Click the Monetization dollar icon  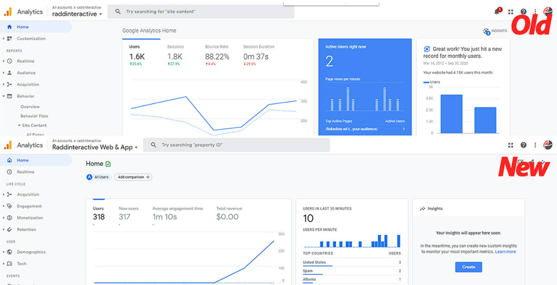tap(10, 218)
